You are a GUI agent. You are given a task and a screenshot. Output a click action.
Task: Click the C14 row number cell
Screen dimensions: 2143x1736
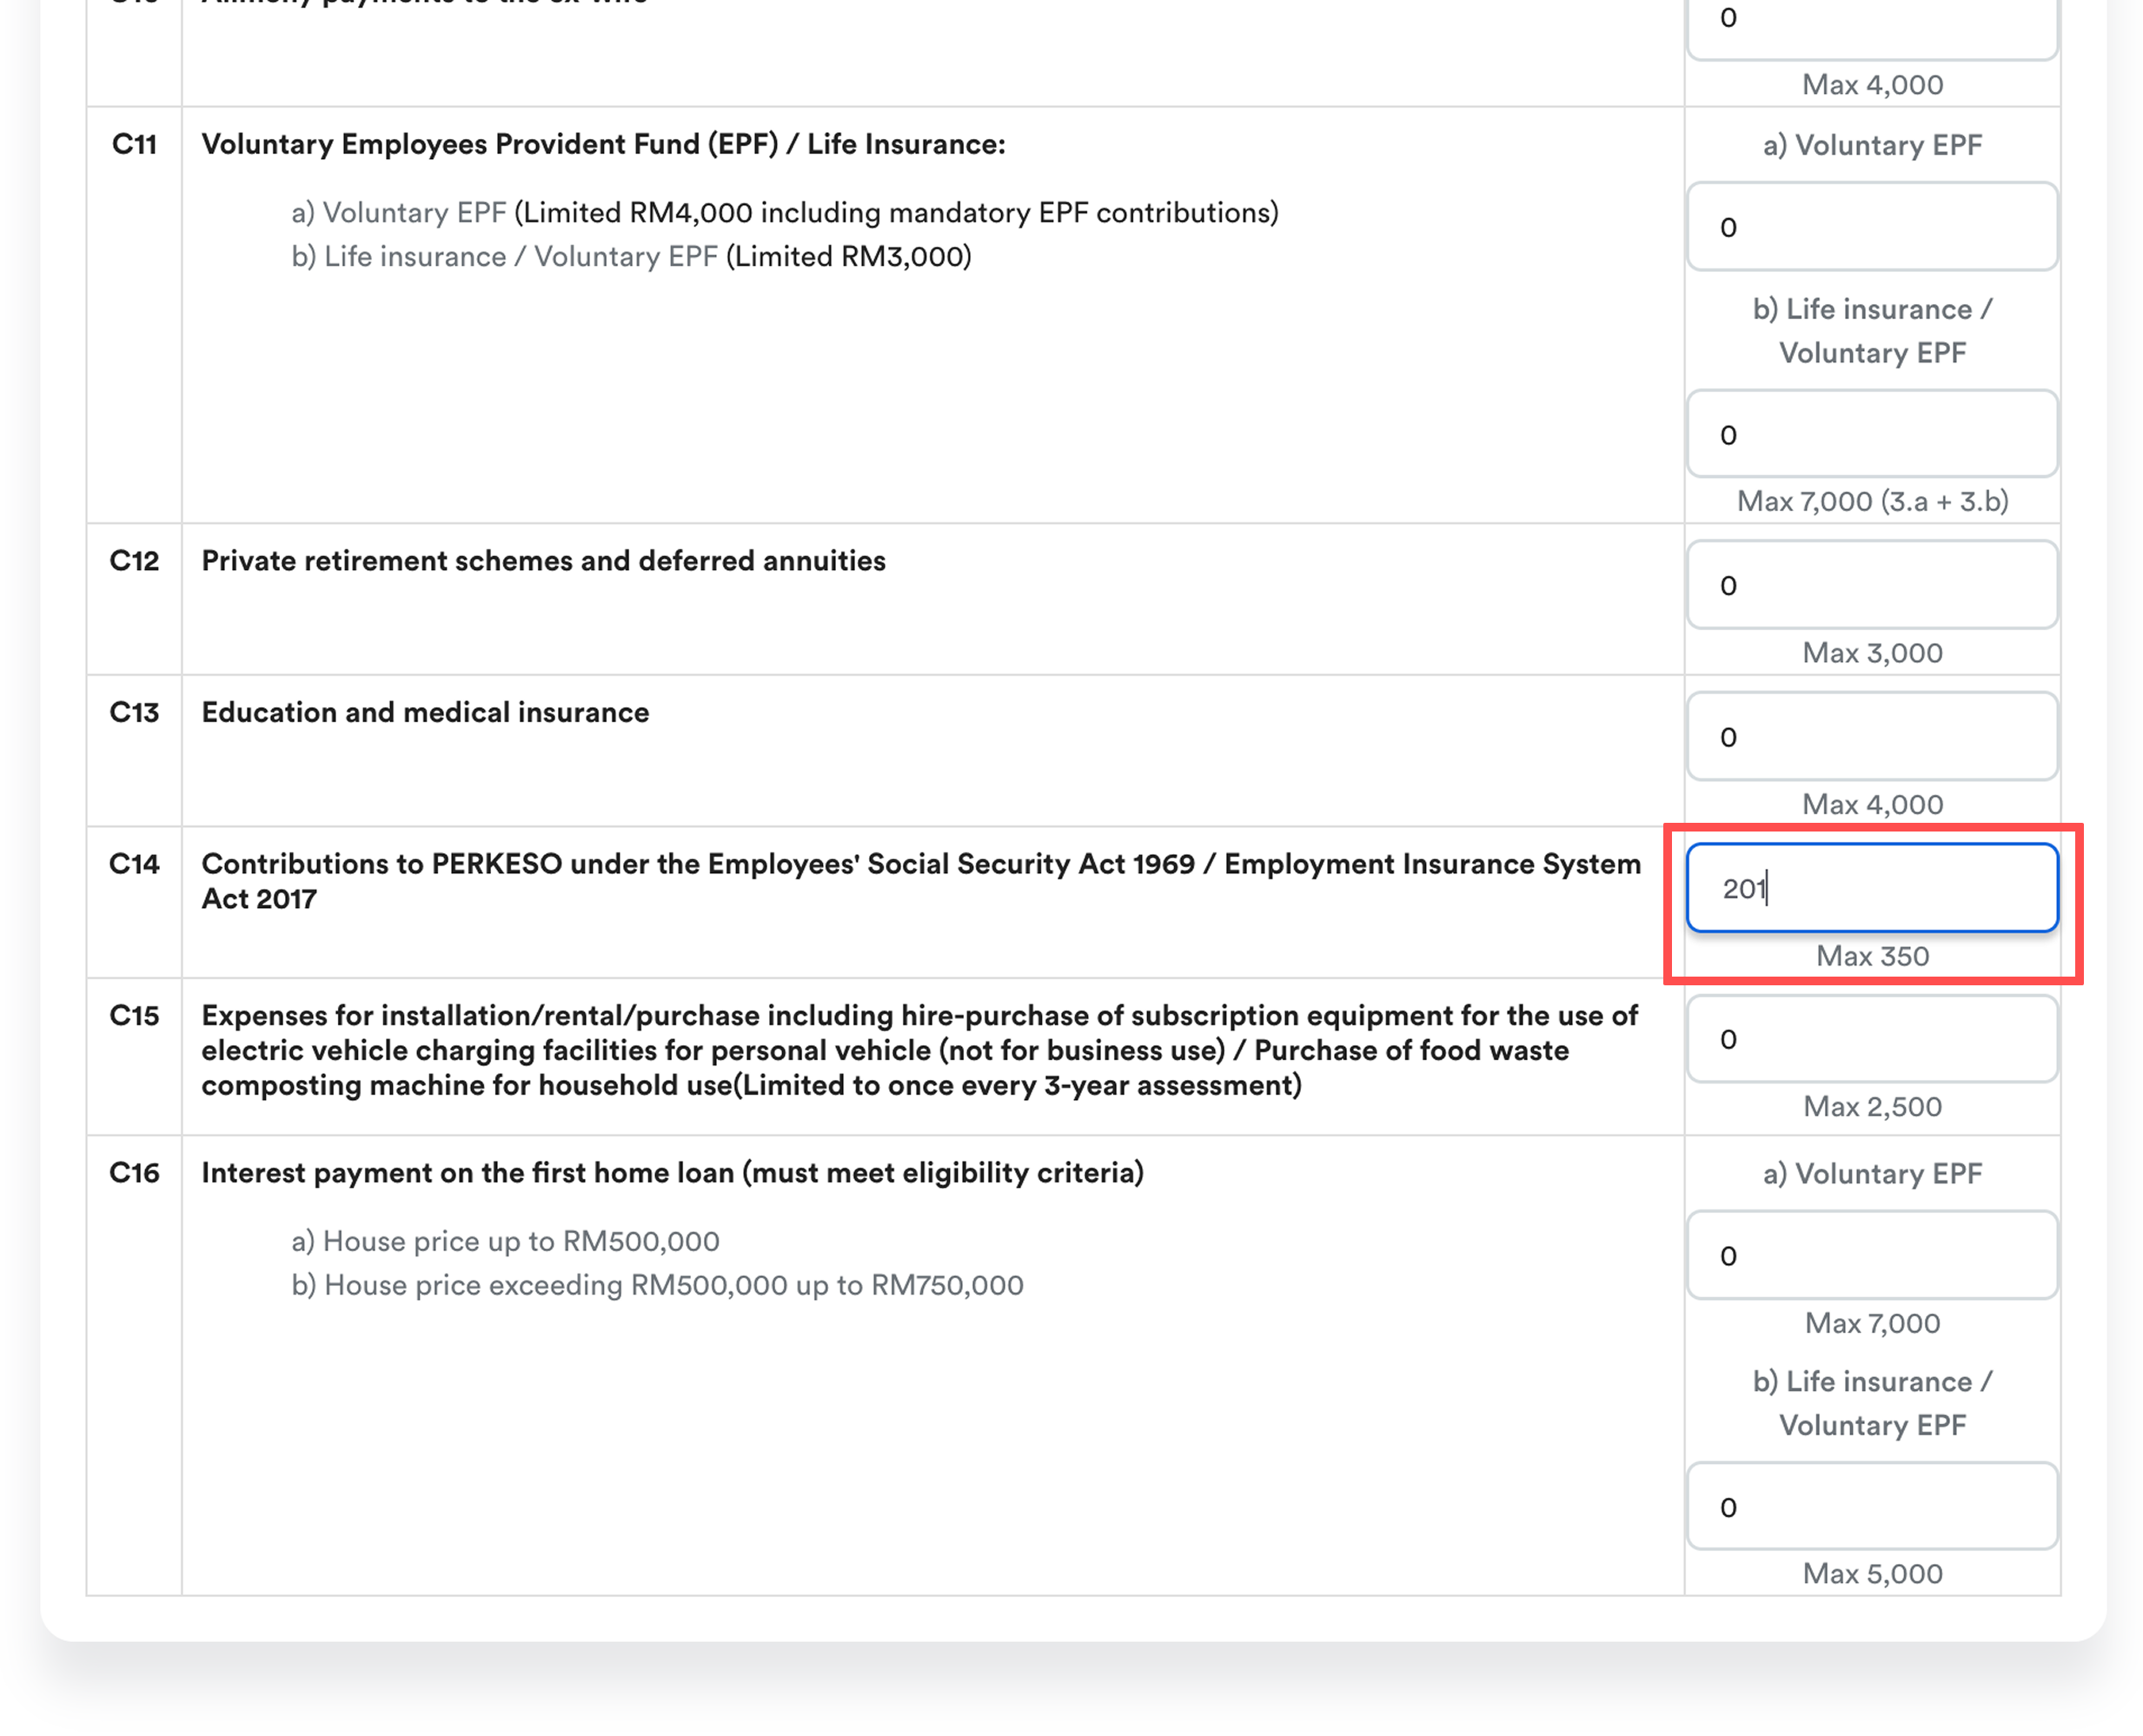[x=134, y=864]
